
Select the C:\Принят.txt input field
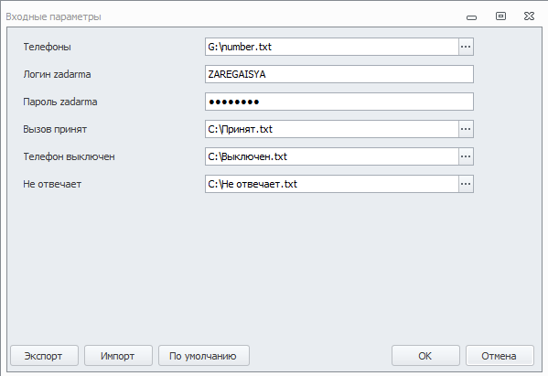click(332, 129)
